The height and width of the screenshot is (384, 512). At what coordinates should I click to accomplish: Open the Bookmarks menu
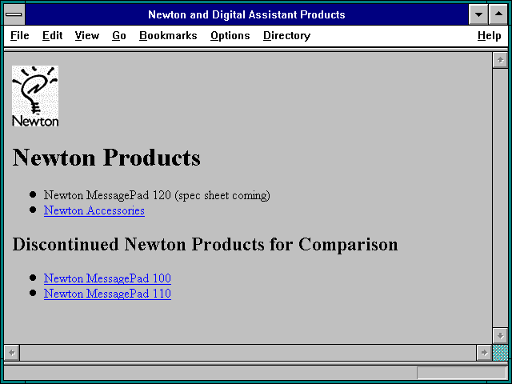click(168, 35)
